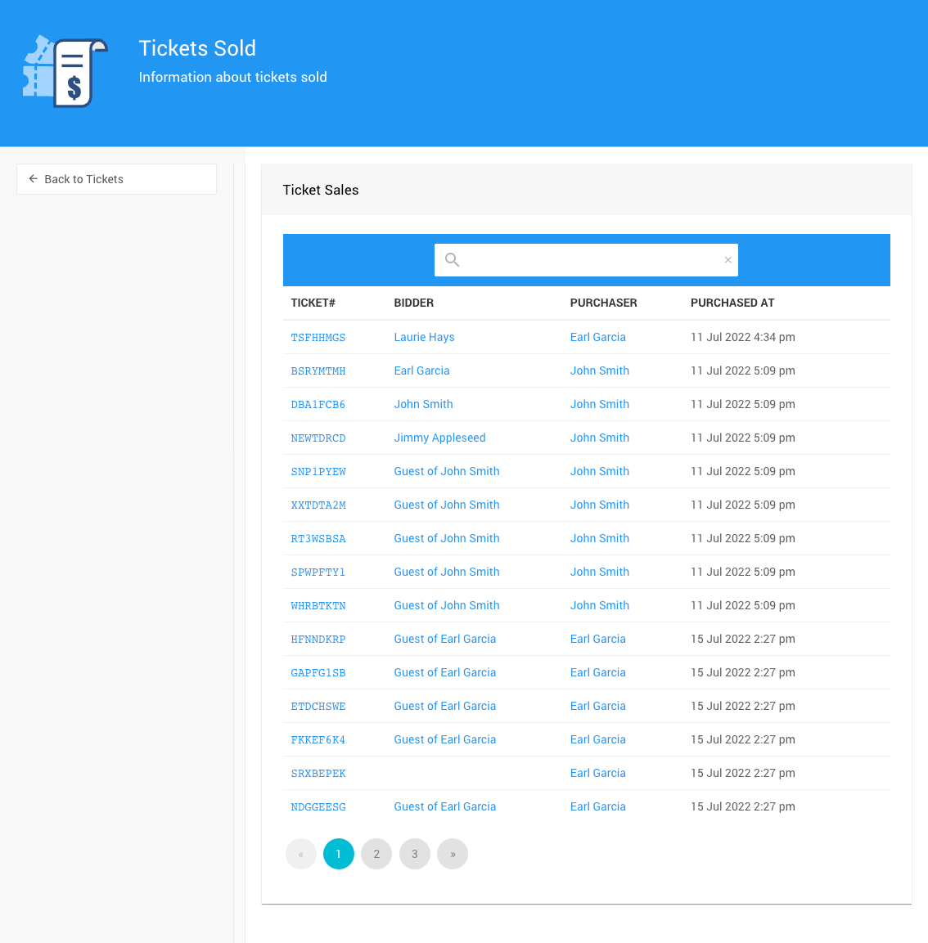Click the next page arrow button
Viewport: 928px width, 943px height.
tap(453, 854)
